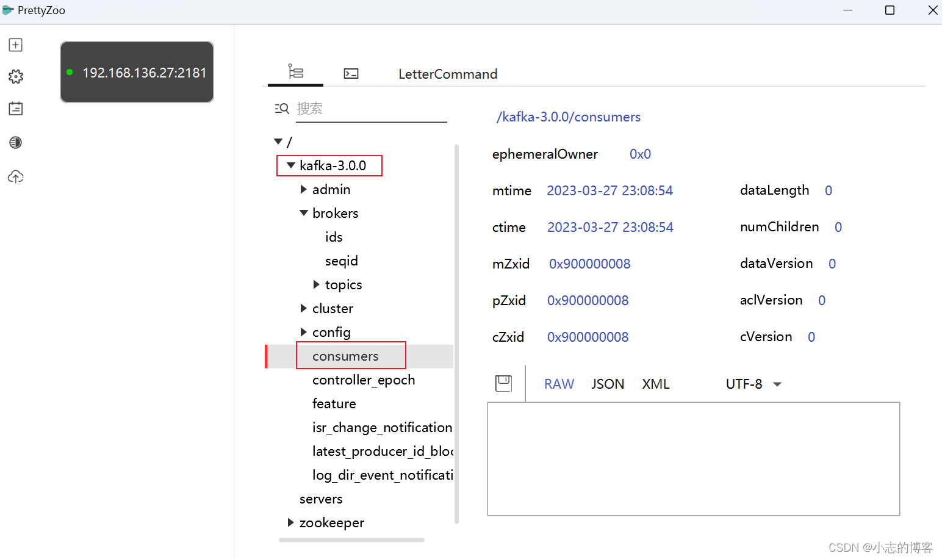
Task: Select the 192.168.136.27:2181 server entry
Action: (137, 72)
